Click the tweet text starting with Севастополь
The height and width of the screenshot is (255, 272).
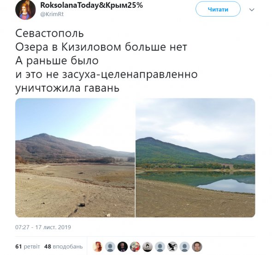[x=106, y=61]
